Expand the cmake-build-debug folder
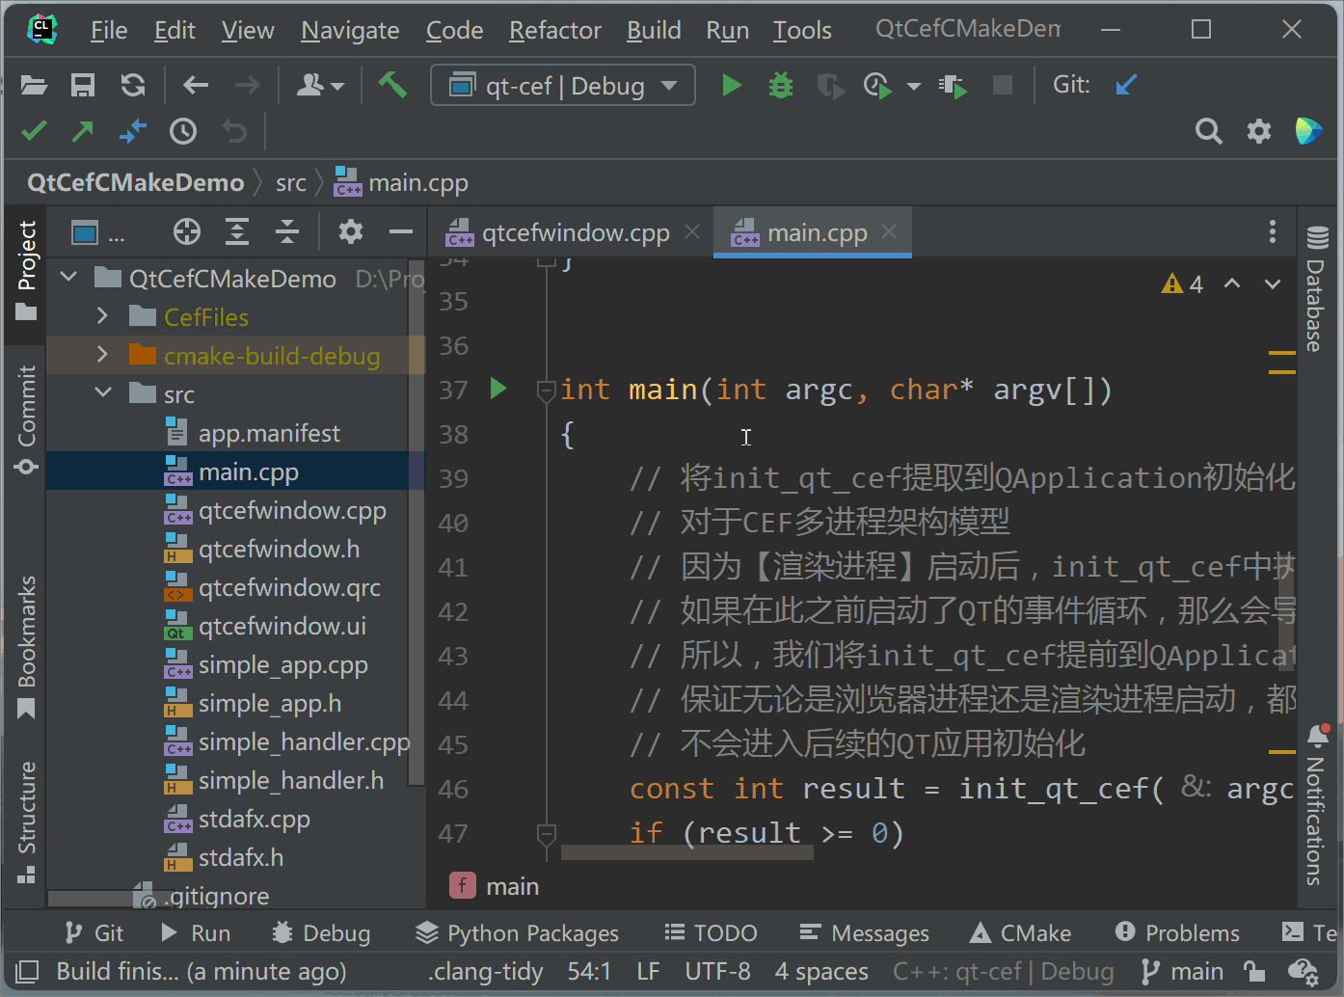This screenshot has width=1344, height=997. point(103,355)
